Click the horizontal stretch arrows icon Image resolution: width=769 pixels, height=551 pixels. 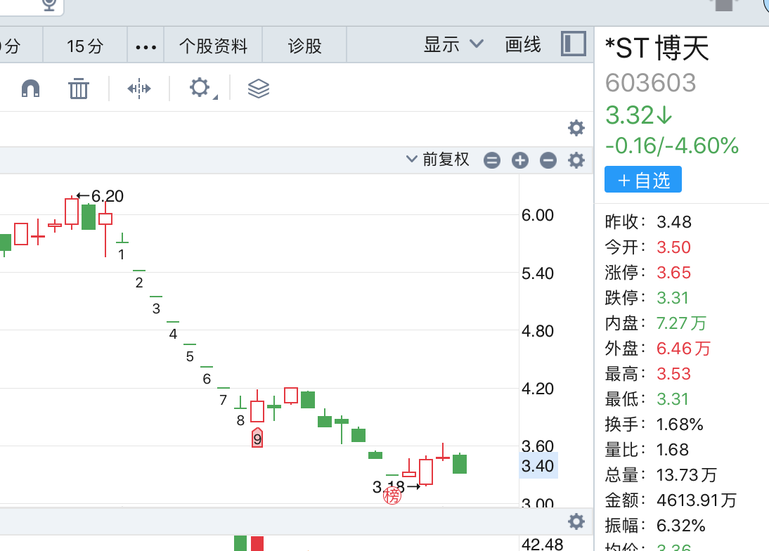(x=139, y=89)
